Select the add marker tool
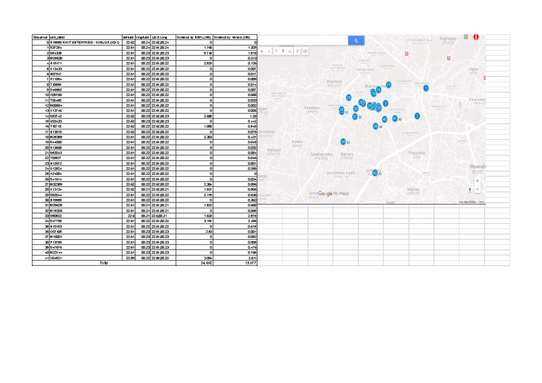 pos(283,51)
